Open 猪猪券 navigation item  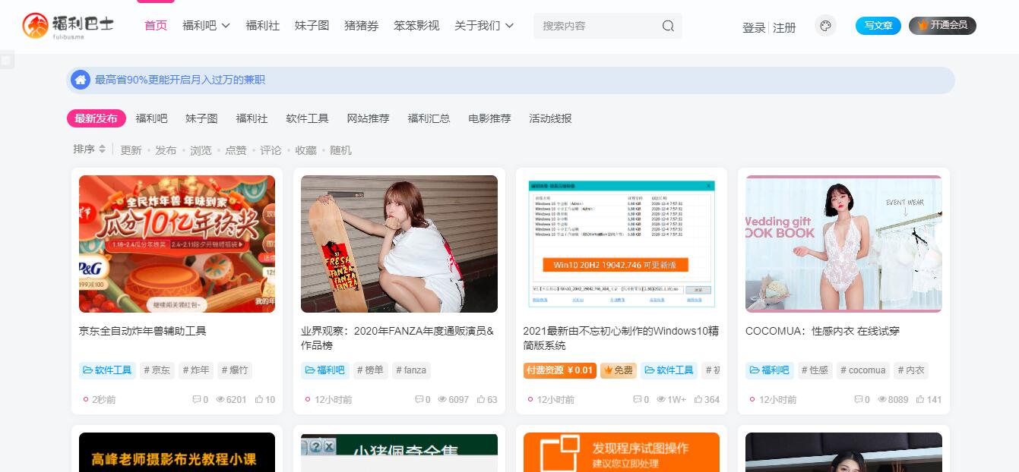coord(362,26)
